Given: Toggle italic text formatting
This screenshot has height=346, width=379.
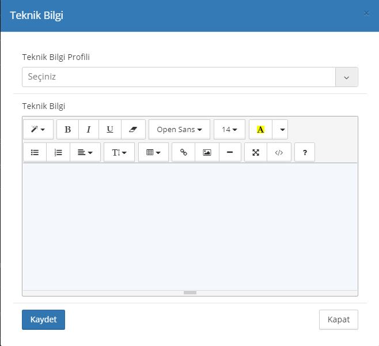Looking at the screenshot, I should pos(88,130).
